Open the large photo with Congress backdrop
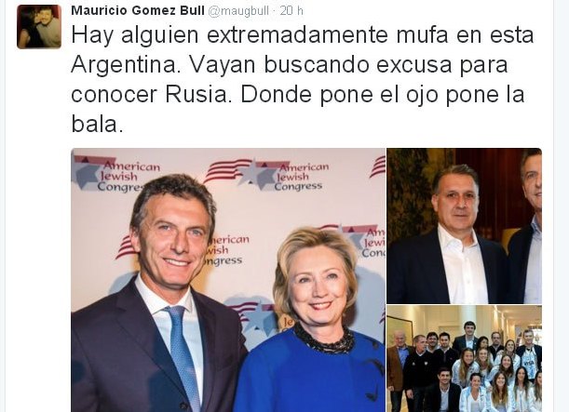This screenshot has width=569, height=412. (228, 280)
